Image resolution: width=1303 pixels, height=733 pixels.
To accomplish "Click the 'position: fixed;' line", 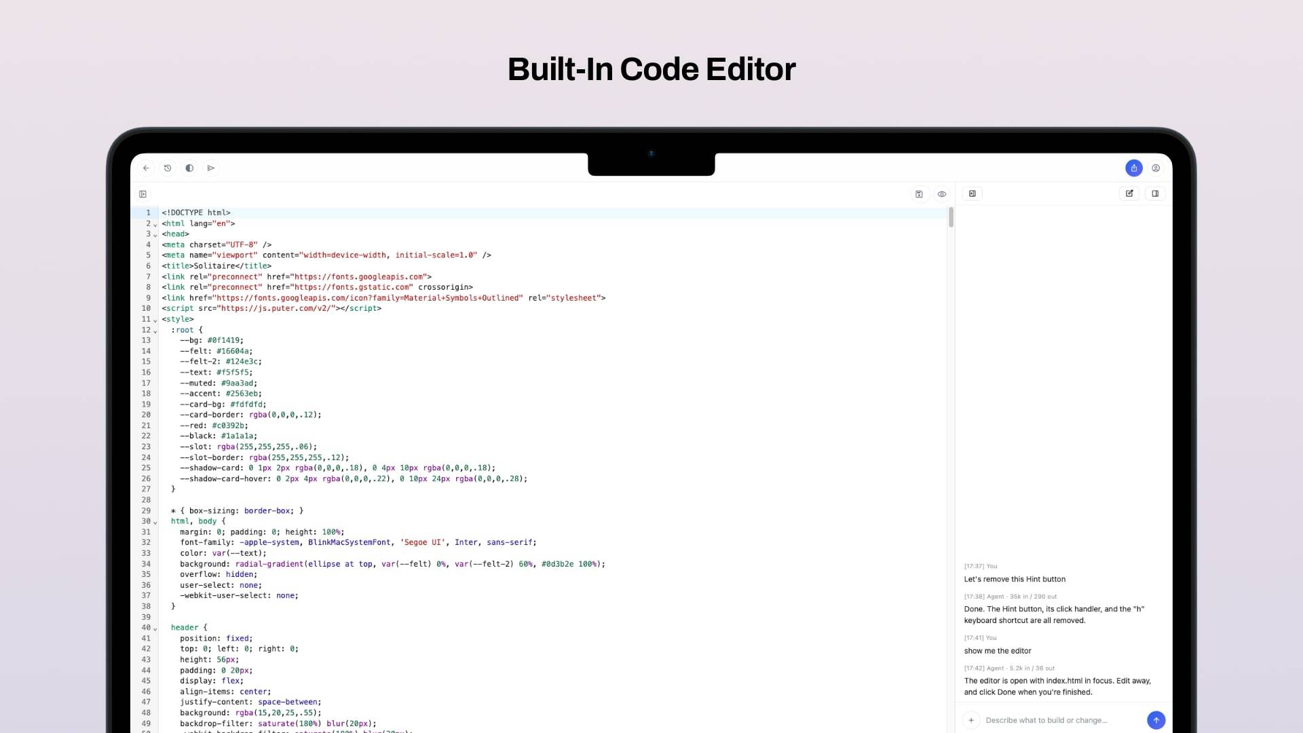I will (x=216, y=639).
